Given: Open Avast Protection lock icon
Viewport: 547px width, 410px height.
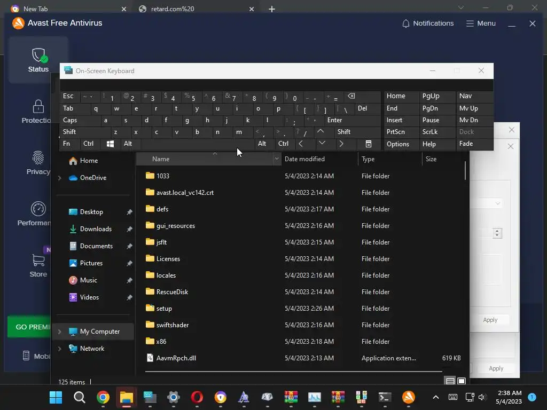Looking at the screenshot, I should (38, 107).
